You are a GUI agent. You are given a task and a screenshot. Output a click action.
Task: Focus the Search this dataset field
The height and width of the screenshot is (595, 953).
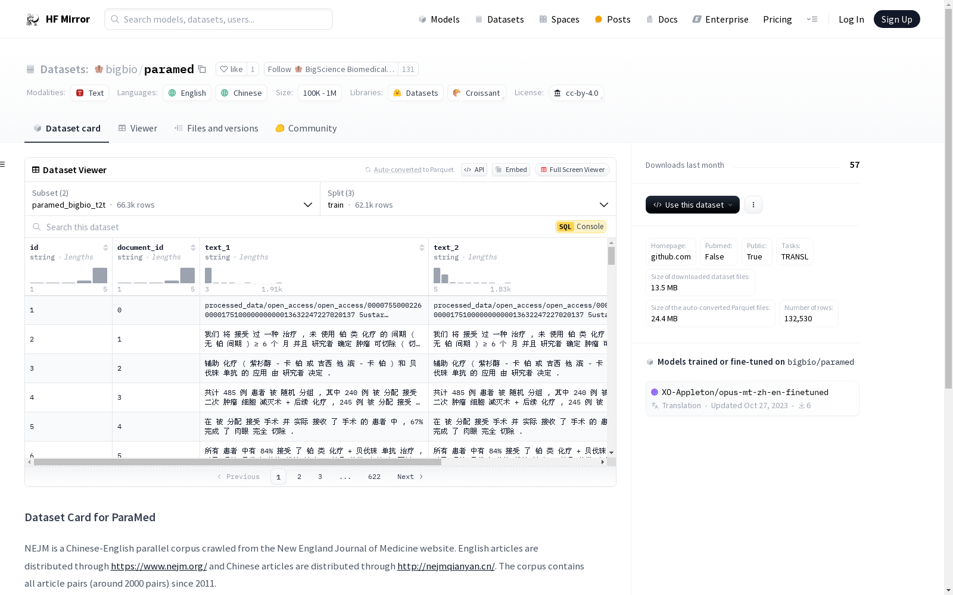coord(290,227)
